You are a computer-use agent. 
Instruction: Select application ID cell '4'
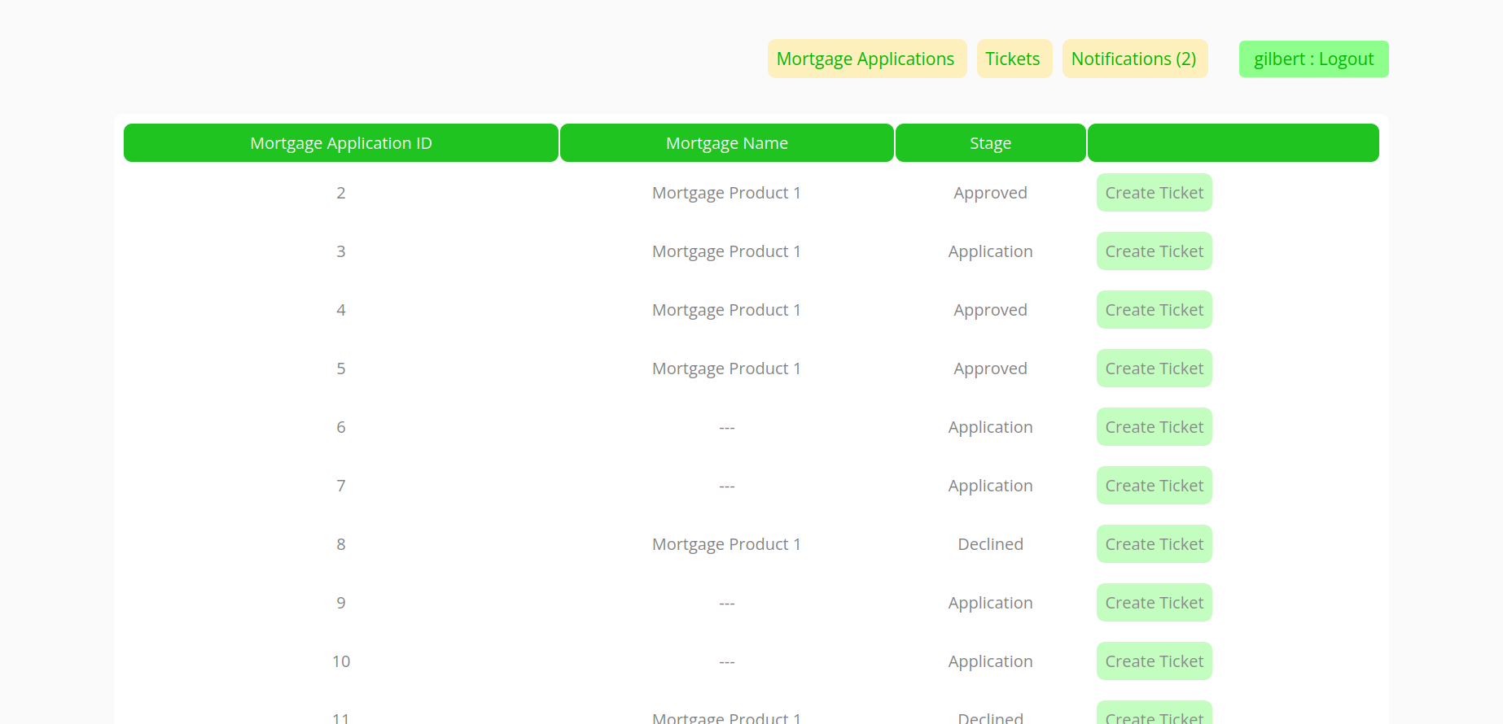pos(341,310)
